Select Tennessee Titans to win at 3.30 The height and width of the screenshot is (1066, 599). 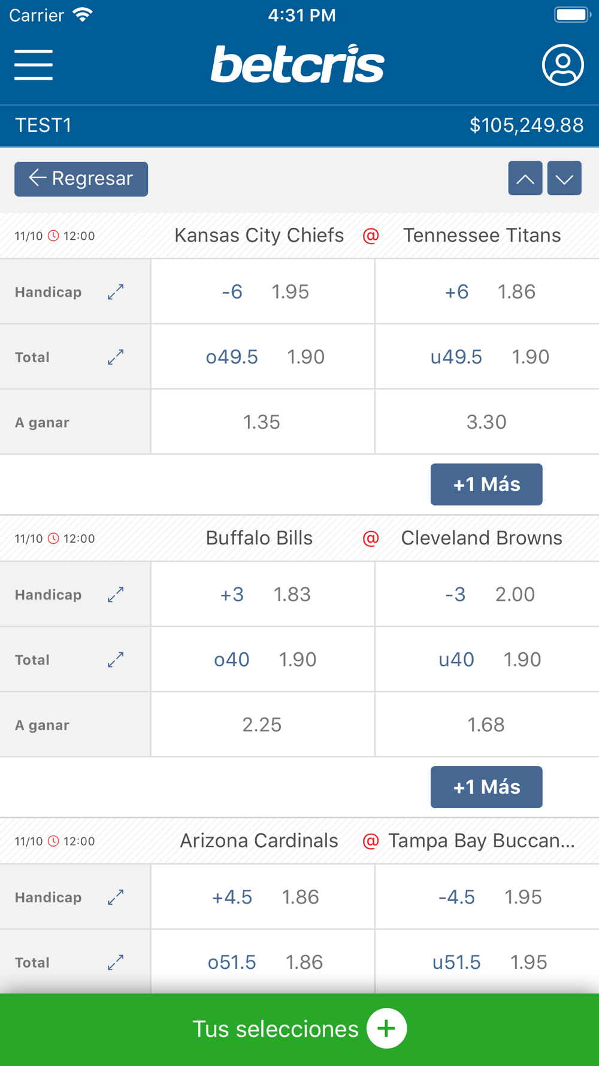(x=487, y=422)
